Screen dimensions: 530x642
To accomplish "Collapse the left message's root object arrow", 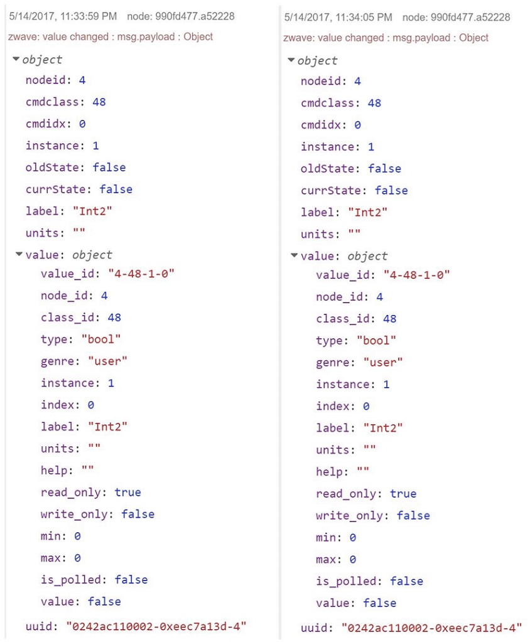I will coord(16,60).
